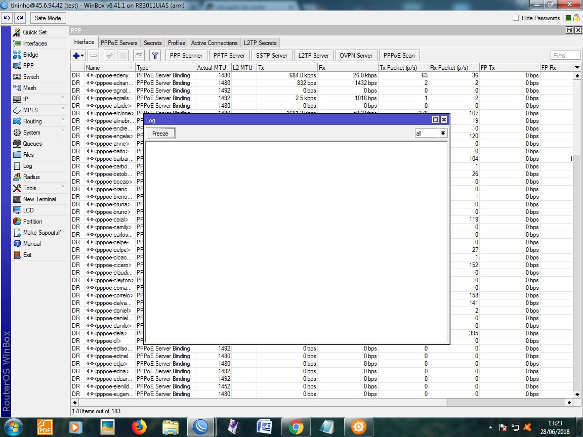Maximize the Log window
Screen dimensions: 583x437
point(435,120)
